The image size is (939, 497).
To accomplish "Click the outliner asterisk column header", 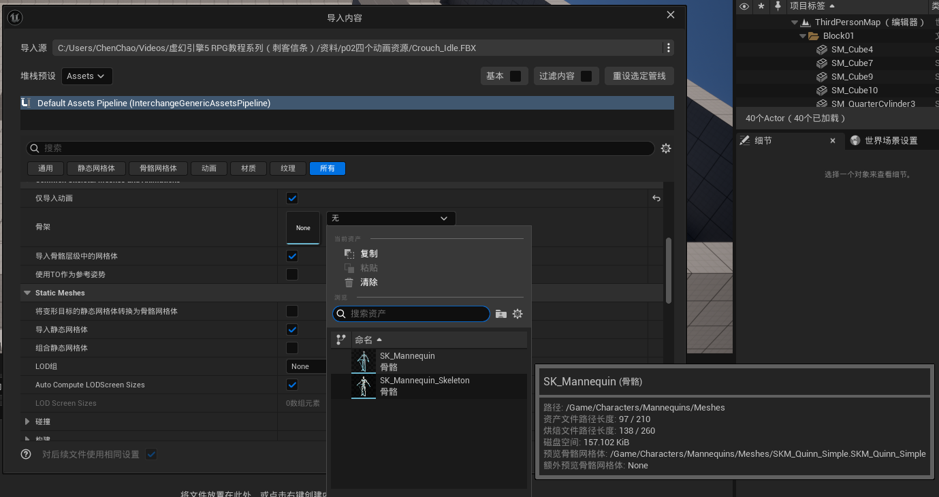I will (761, 6).
